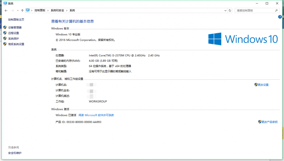The width and height of the screenshot is (284, 161).
Task: Click the forward navigation arrow
Action: (13, 10)
